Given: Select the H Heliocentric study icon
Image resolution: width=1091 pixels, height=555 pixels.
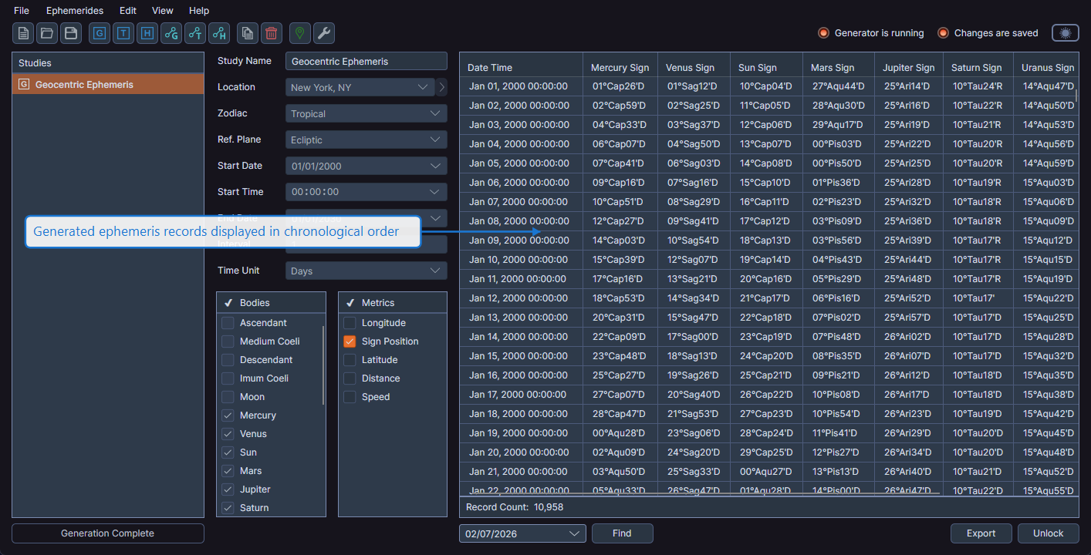Looking at the screenshot, I should pyautogui.click(x=147, y=33).
